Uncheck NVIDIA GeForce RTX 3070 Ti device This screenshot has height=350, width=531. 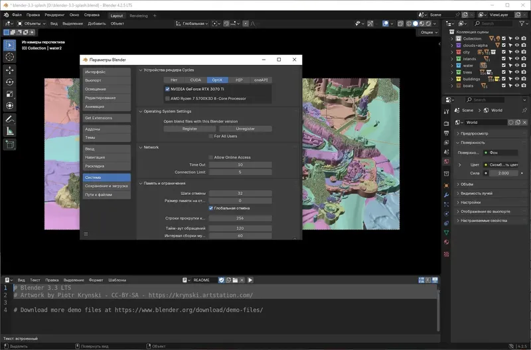pyautogui.click(x=168, y=89)
